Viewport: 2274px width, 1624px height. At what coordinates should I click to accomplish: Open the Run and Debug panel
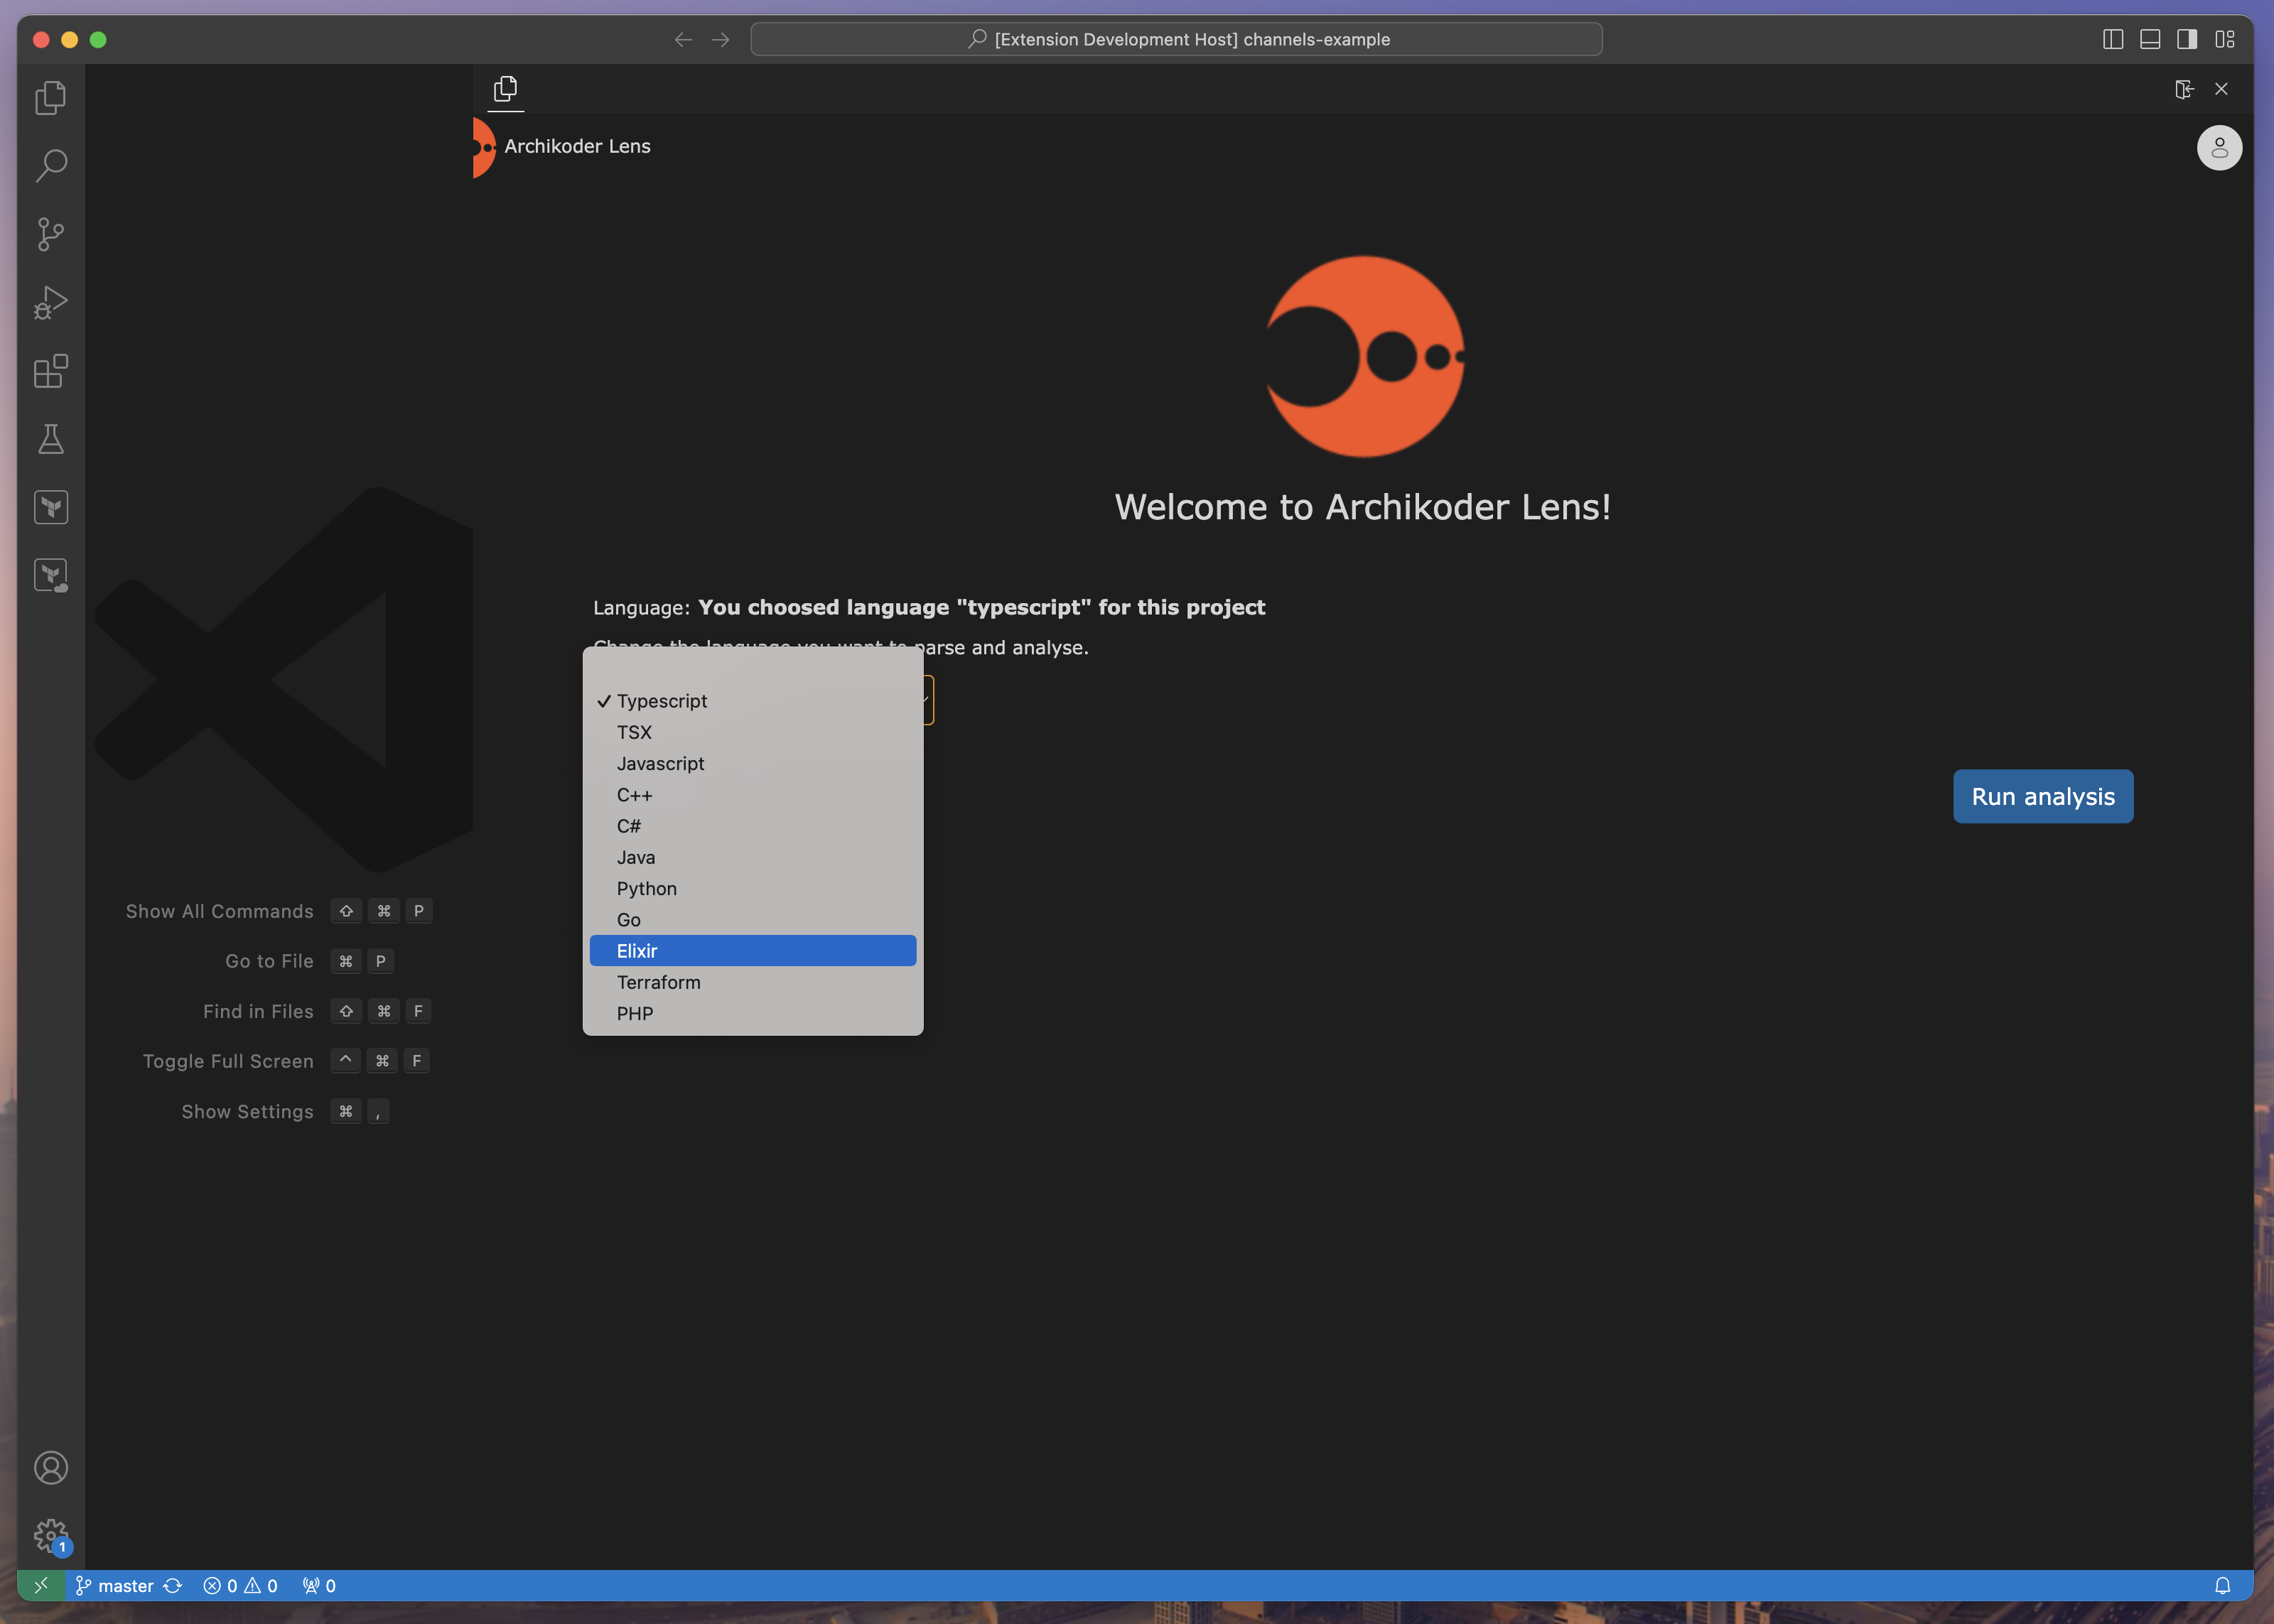click(x=50, y=302)
